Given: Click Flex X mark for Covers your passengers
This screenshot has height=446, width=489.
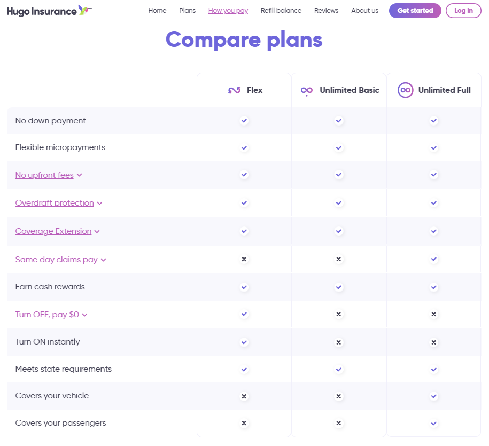Looking at the screenshot, I should pos(244,423).
